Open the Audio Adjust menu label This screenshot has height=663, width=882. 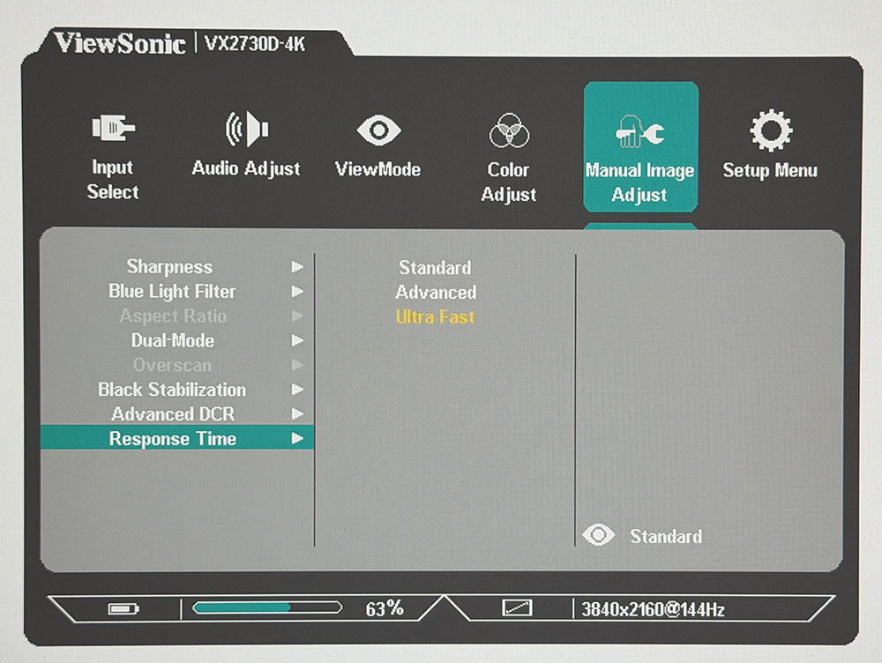[x=246, y=168]
